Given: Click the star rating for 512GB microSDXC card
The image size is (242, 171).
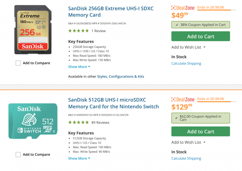Looking at the screenshot, I should click(78, 122).
